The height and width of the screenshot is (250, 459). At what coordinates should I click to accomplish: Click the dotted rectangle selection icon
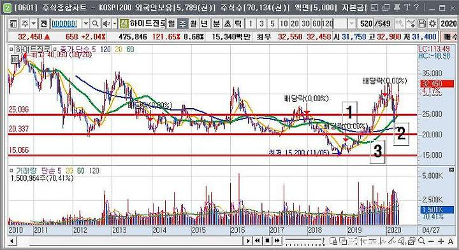tap(353, 241)
